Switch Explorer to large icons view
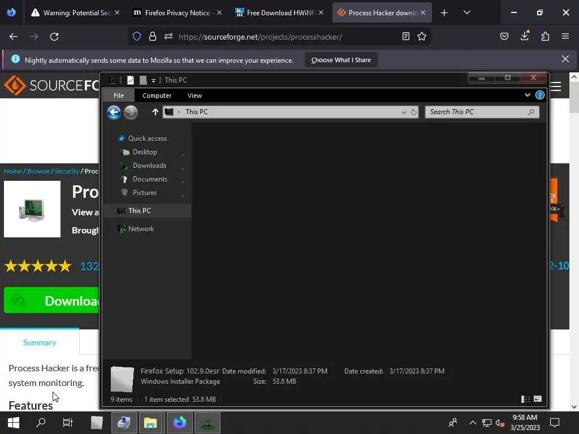 (x=538, y=399)
